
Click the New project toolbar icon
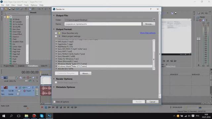pyautogui.click(x=2, y=9)
